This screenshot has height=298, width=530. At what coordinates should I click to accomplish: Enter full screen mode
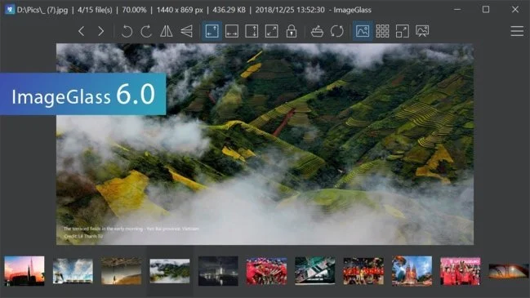pyautogui.click(x=403, y=31)
